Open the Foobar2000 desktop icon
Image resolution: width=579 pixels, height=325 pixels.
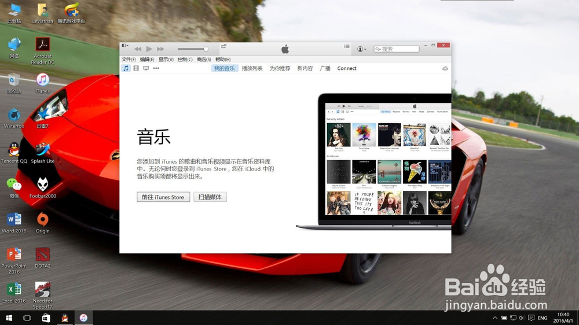pyautogui.click(x=42, y=188)
